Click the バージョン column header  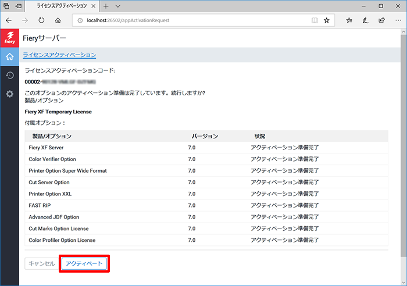205,136
